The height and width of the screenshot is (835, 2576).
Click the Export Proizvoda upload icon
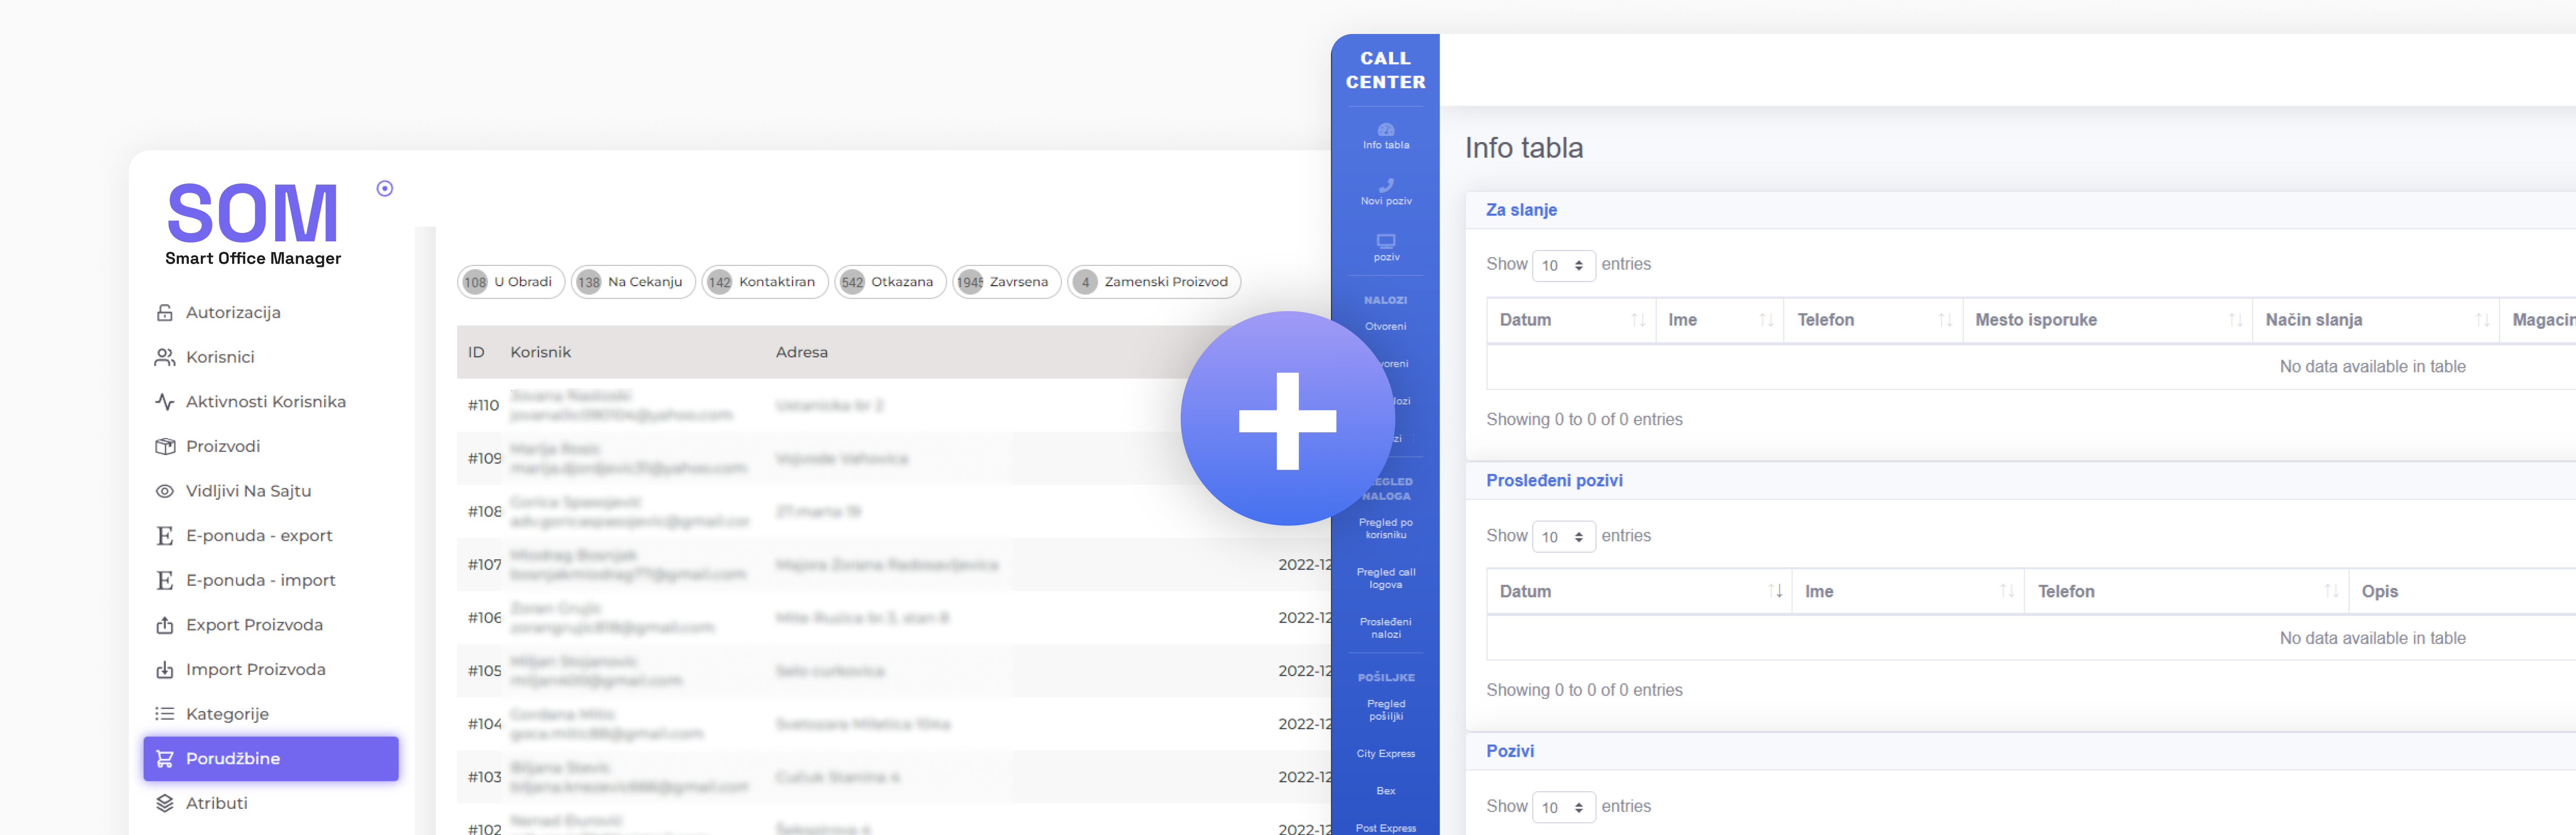[165, 625]
